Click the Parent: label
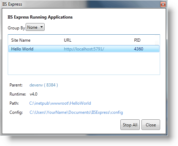The image size is (178, 146). [16, 85]
